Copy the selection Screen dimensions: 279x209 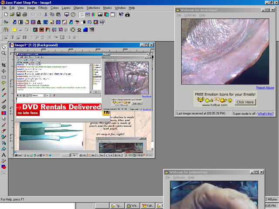tap(52, 14)
